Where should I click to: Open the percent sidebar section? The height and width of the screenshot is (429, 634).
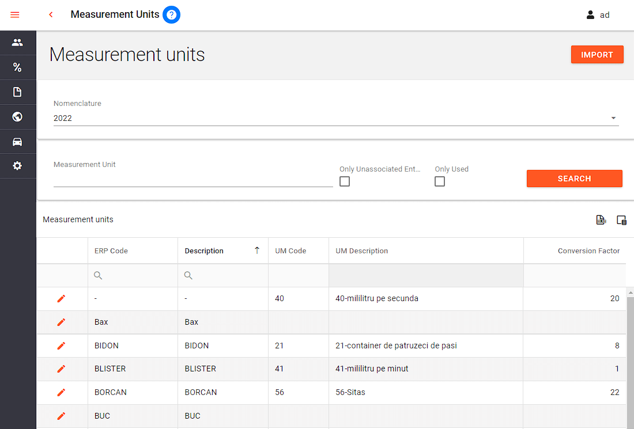(17, 67)
